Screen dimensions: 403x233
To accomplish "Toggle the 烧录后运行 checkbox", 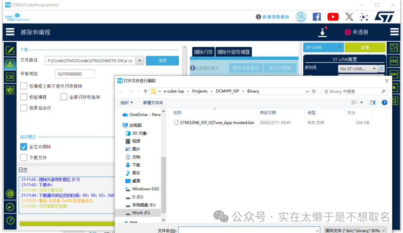I will pos(24,108).
